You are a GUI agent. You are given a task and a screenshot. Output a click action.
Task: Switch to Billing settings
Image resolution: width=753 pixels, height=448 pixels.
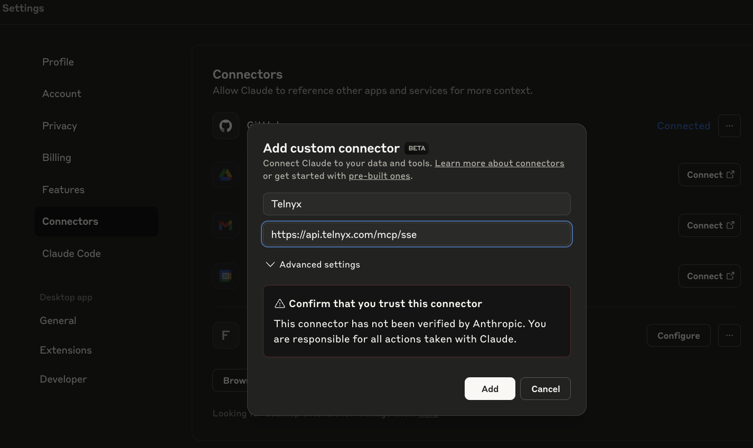(x=57, y=157)
